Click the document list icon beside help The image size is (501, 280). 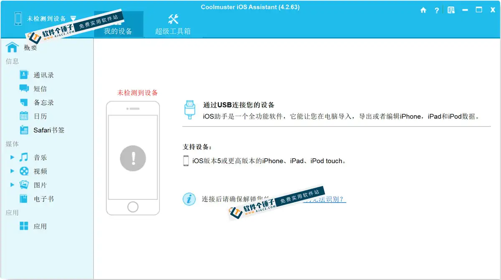(x=451, y=10)
